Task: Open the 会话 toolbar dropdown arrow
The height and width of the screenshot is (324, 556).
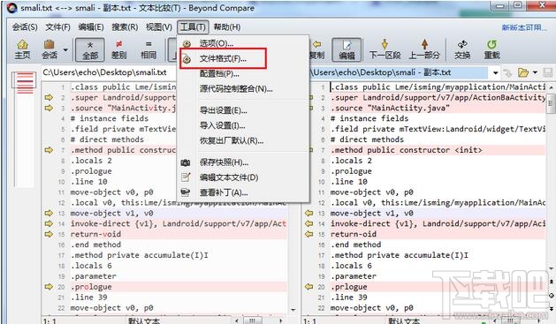Action: point(65,50)
